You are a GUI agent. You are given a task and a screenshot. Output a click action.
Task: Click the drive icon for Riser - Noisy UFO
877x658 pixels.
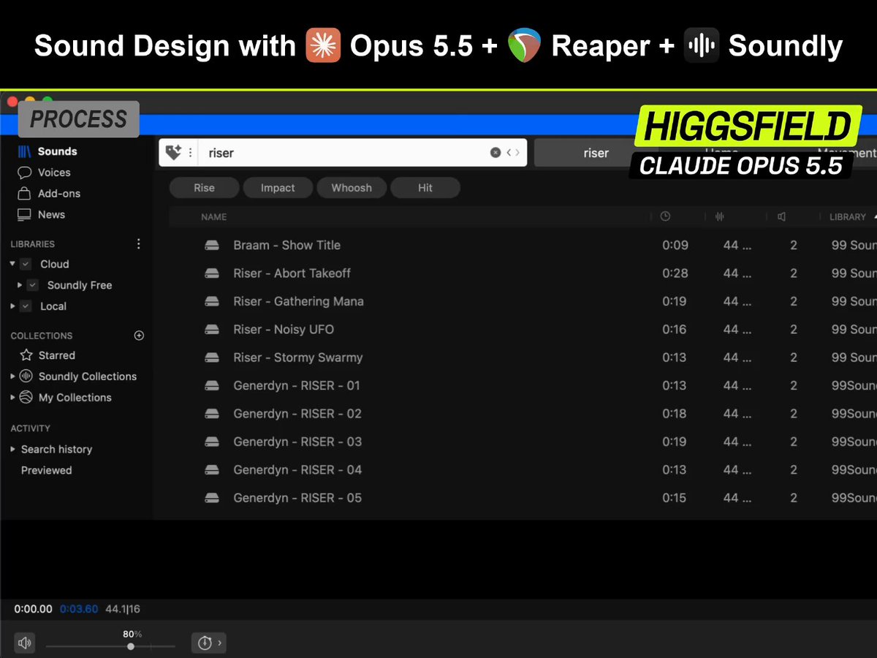212,330
